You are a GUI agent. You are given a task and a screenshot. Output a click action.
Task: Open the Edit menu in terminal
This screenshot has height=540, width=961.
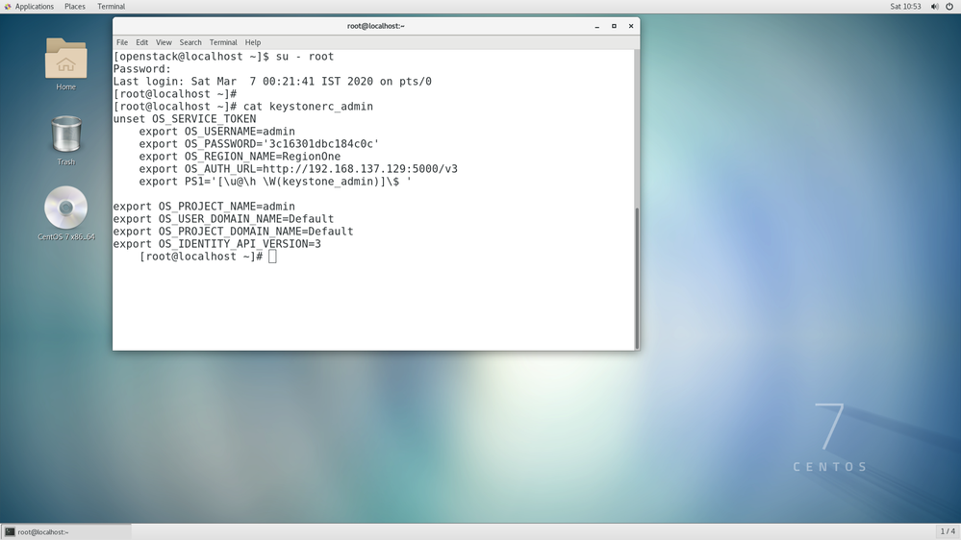141,42
